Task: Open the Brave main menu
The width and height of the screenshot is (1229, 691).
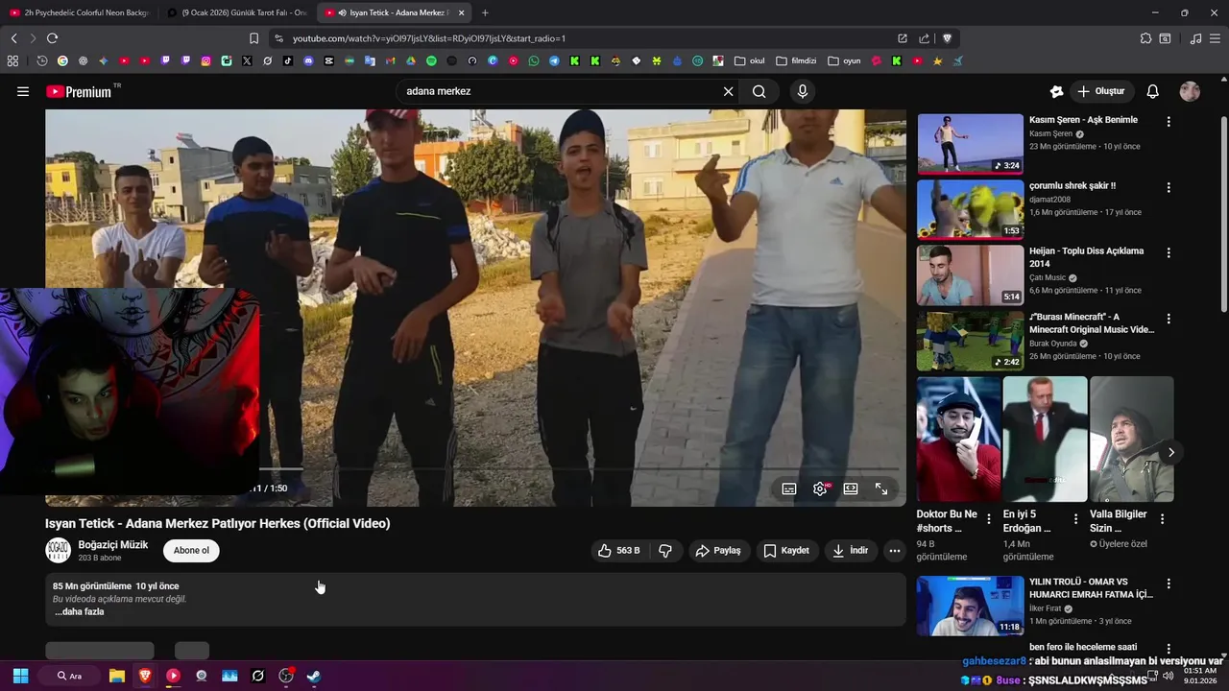Action: pyautogui.click(x=1216, y=38)
